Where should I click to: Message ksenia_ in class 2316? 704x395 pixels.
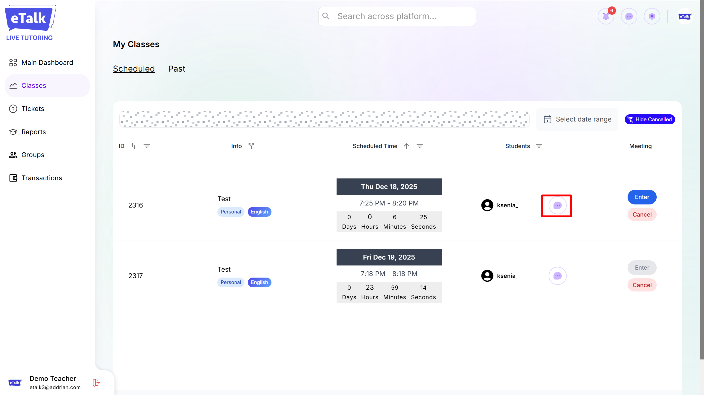point(557,205)
